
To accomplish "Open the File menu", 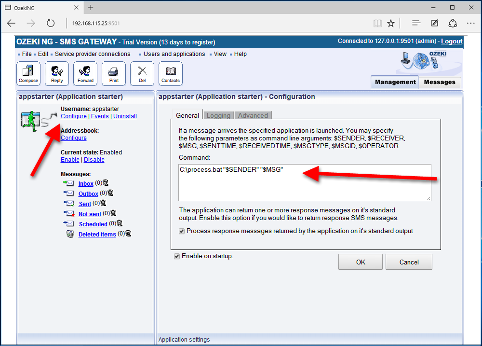I will pyautogui.click(x=27, y=54).
